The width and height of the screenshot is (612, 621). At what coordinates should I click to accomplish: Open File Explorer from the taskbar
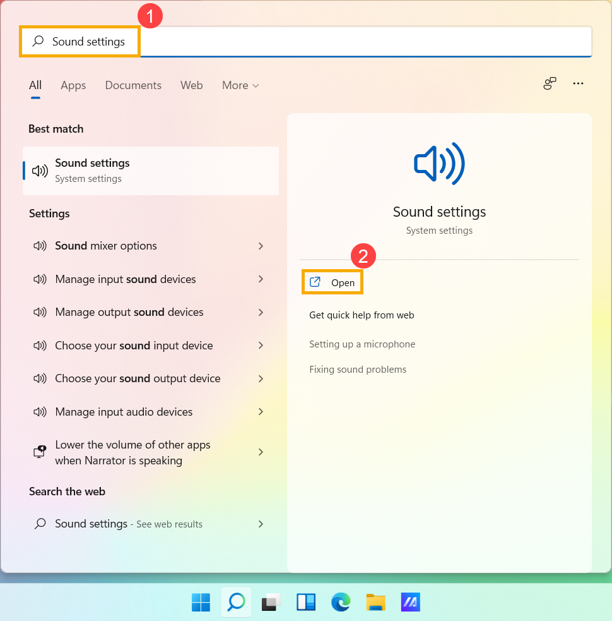click(375, 602)
